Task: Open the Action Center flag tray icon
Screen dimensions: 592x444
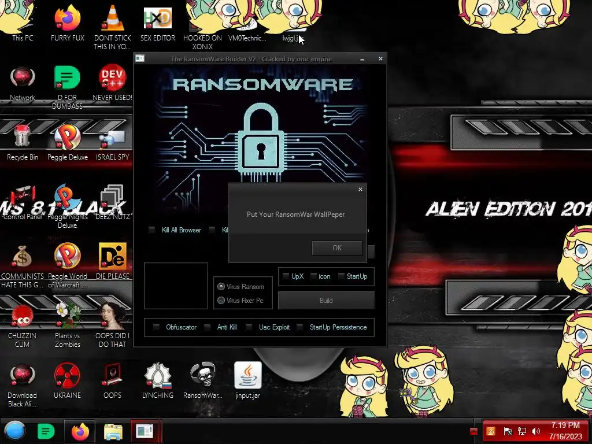Action: (x=508, y=431)
